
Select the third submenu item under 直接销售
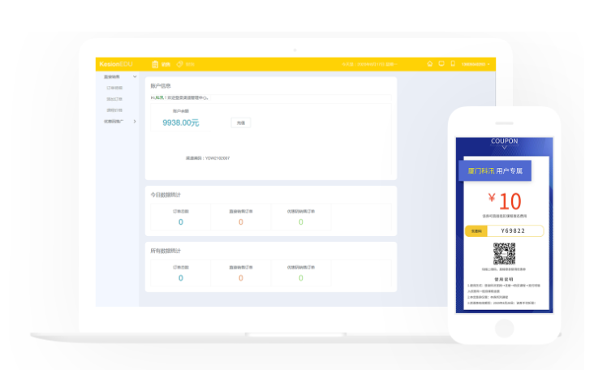coord(114,110)
